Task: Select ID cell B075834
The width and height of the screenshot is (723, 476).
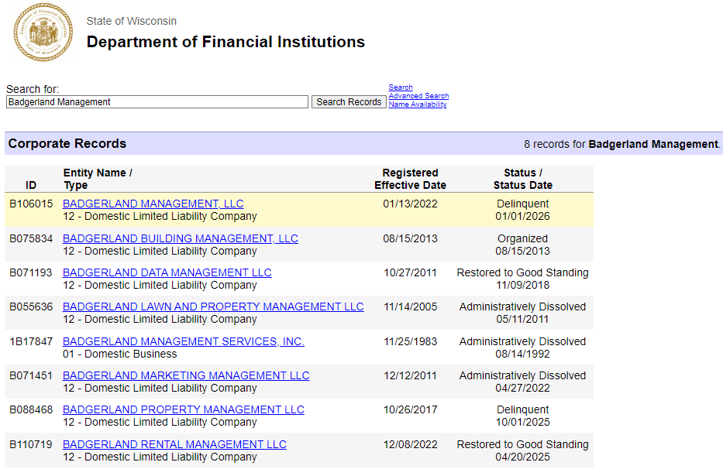Action: pyautogui.click(x=31, y=239)
